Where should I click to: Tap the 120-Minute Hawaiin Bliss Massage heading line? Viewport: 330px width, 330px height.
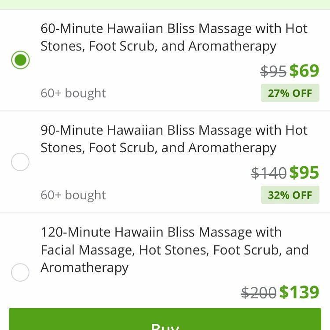[x=161, y=232]
